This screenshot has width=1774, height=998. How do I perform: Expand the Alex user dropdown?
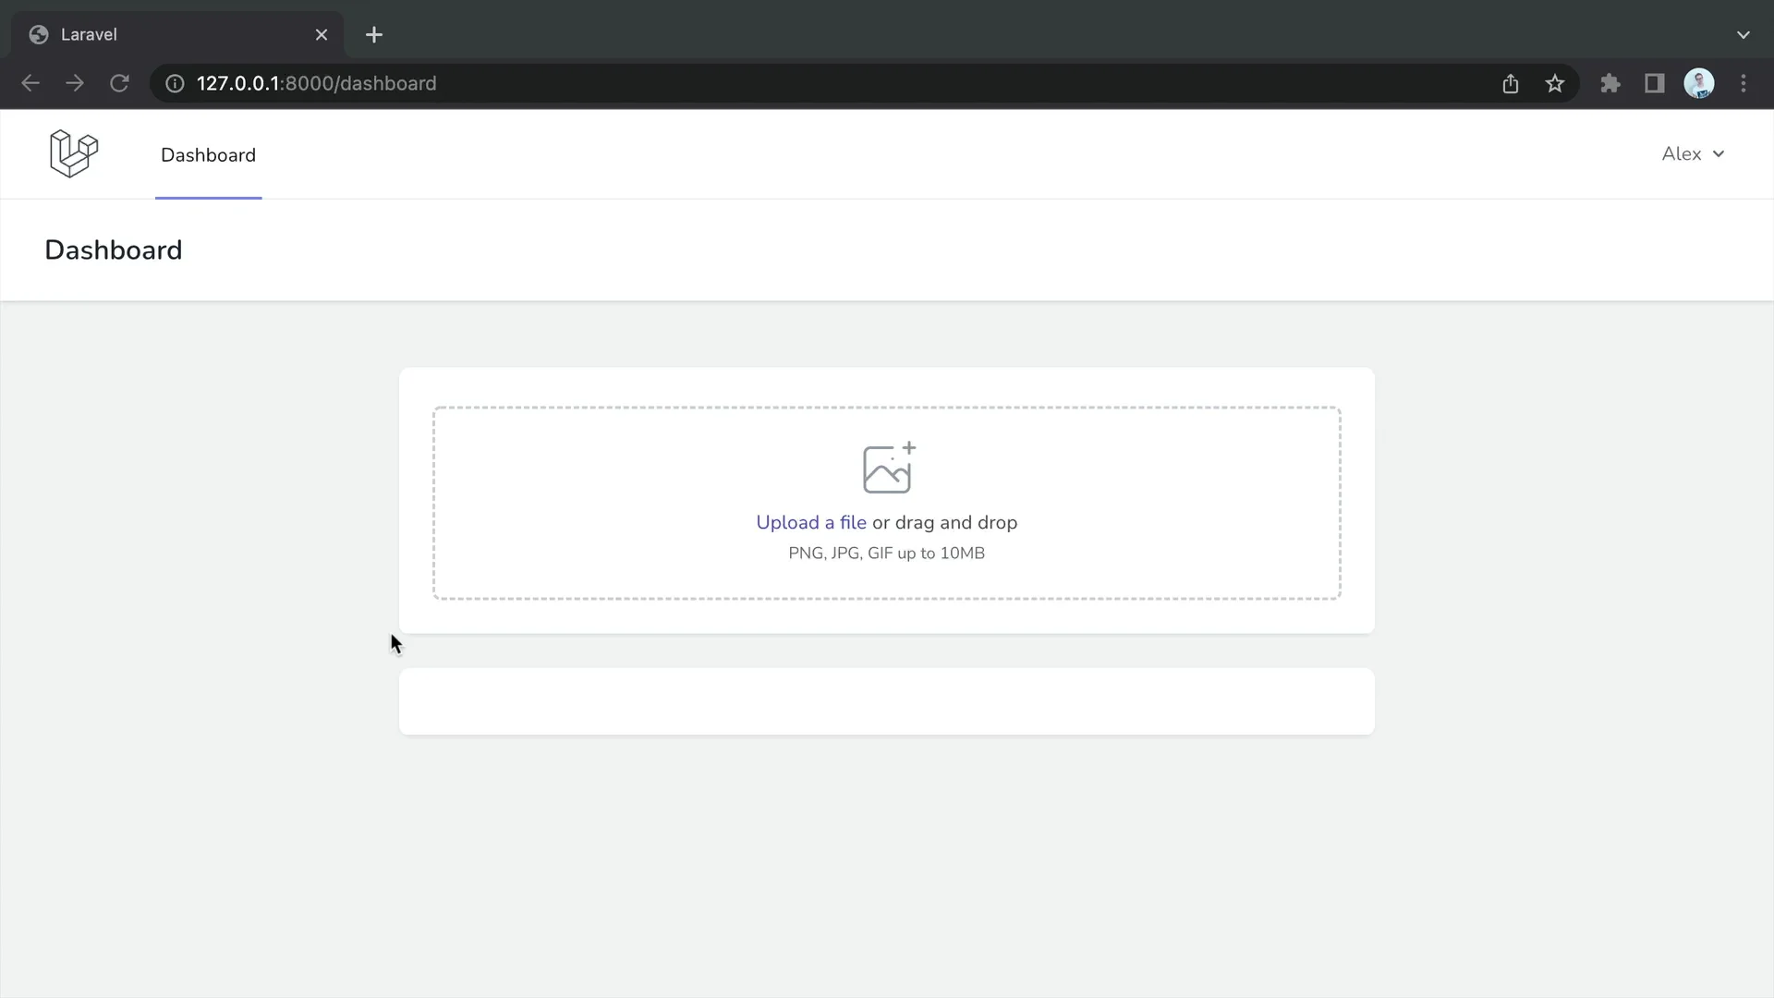click(x=1693, y=154)
